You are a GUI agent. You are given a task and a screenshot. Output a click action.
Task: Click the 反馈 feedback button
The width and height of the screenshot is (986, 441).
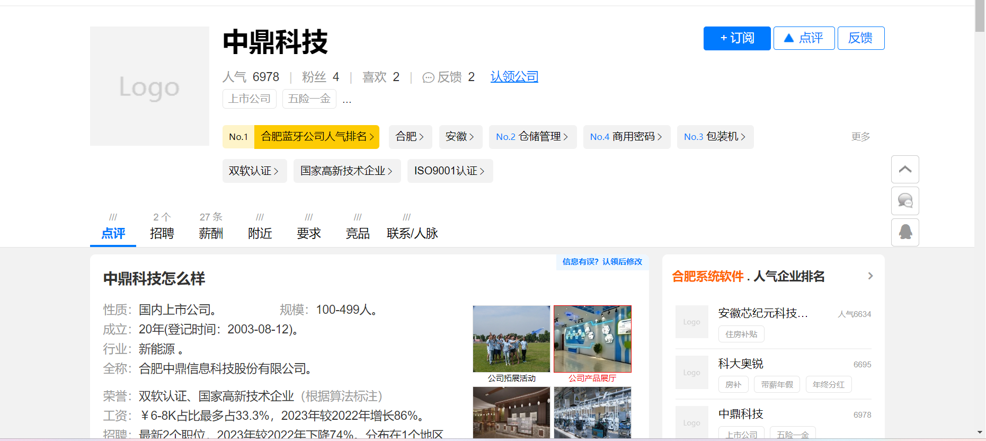[860, 38]
